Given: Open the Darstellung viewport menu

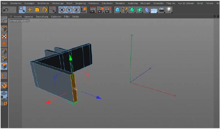Looking at the screenshot, I should click(42, 16).
